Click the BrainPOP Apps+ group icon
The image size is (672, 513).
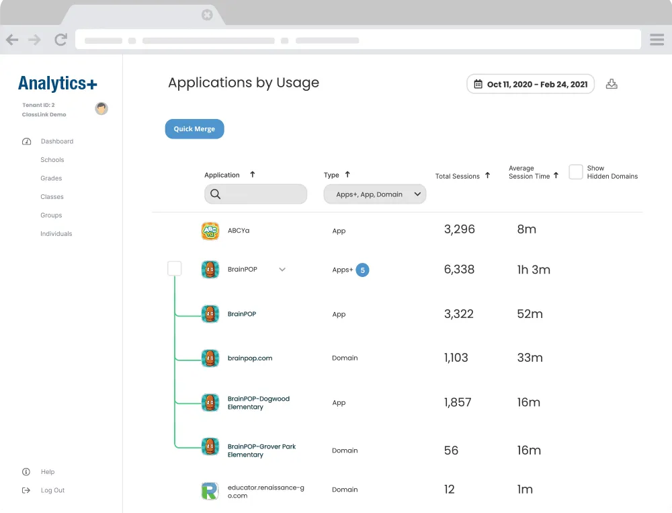point(210,270)
